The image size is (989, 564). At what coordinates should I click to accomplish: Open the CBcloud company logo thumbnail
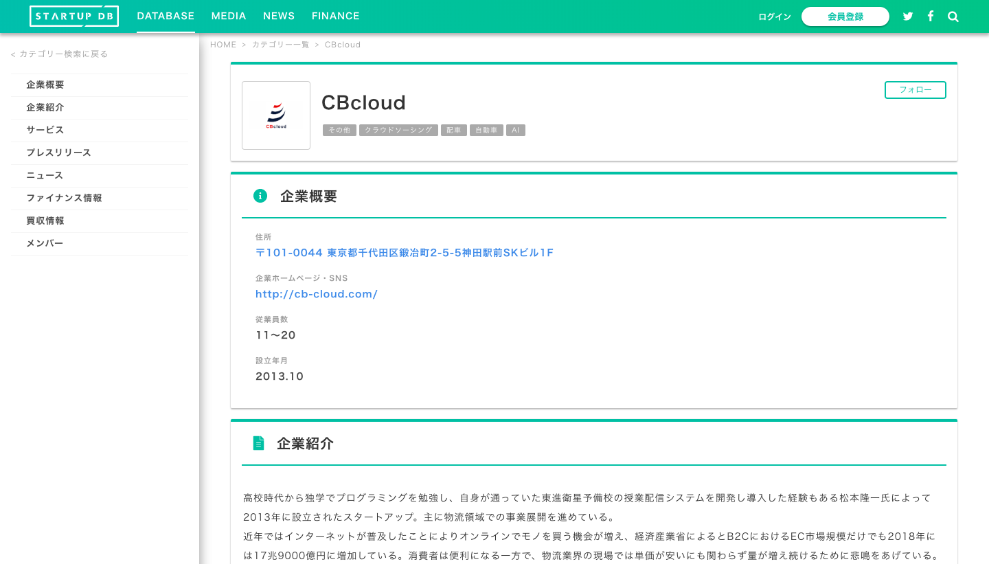coord(276,115)
